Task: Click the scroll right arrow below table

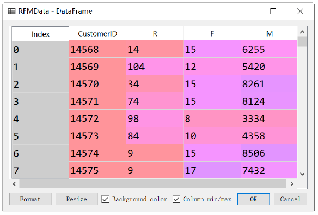Action: [292, 184]
